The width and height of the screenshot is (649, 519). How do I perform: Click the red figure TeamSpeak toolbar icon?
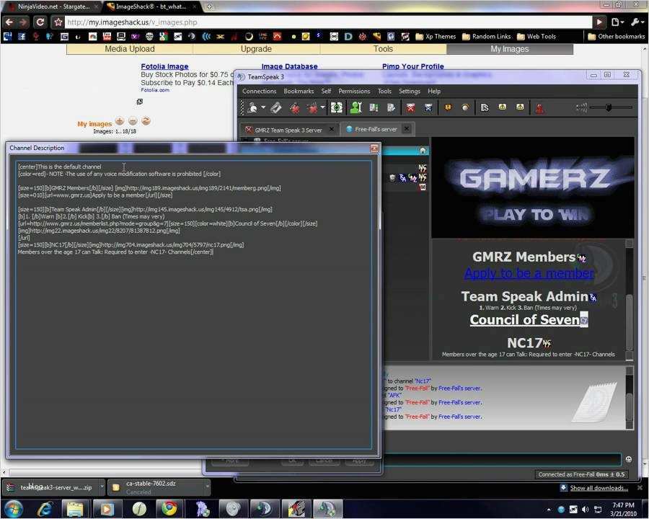tap(539, 109)
